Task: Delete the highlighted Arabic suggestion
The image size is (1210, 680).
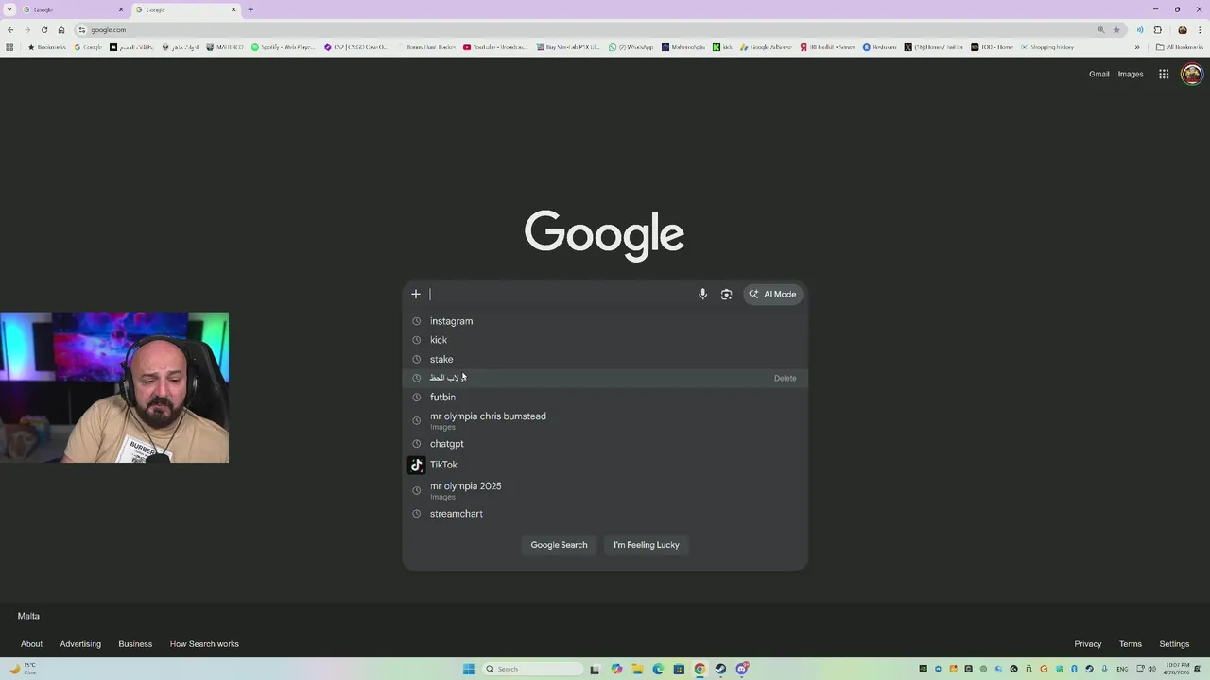Action: point(785,378)
